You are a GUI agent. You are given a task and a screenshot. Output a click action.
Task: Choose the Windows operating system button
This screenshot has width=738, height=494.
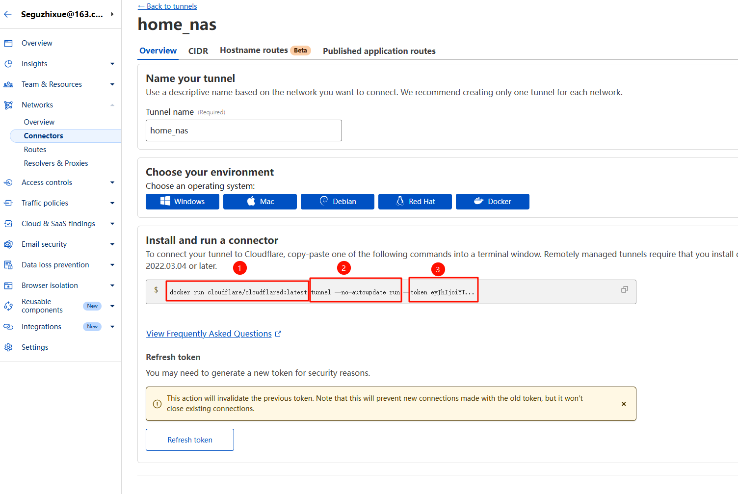(182, 202)
